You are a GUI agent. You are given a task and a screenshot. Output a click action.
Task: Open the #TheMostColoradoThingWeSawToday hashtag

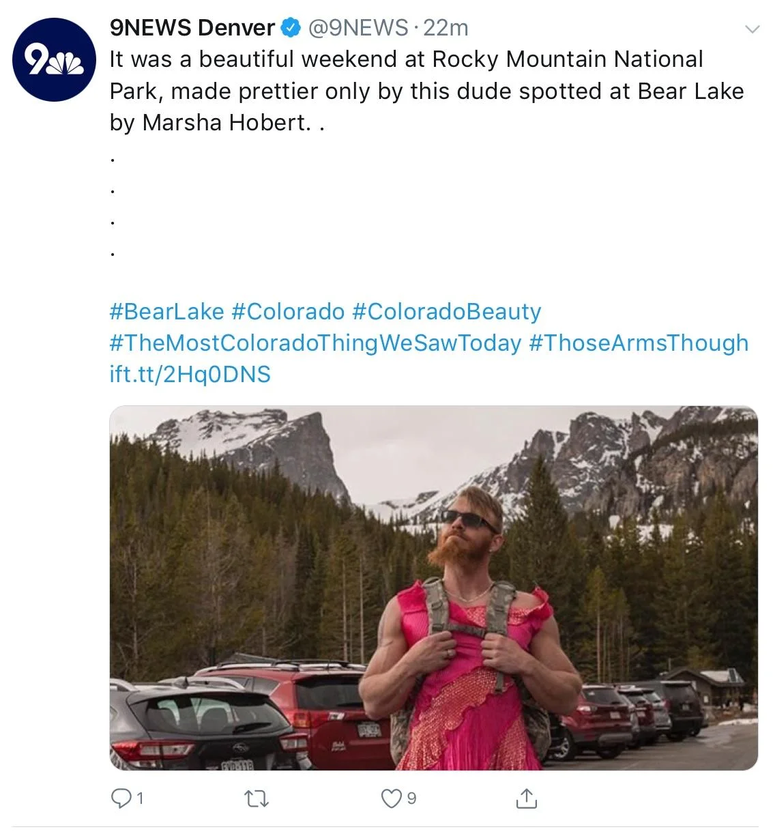point(315,343)
